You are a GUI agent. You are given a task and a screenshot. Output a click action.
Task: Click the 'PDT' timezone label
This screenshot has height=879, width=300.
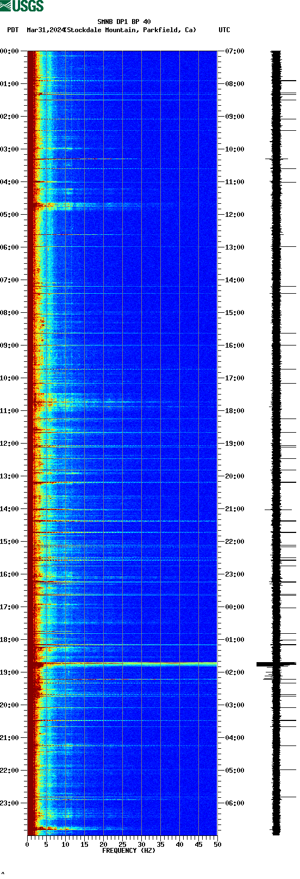pyautogui.click(x=12, y=30)
